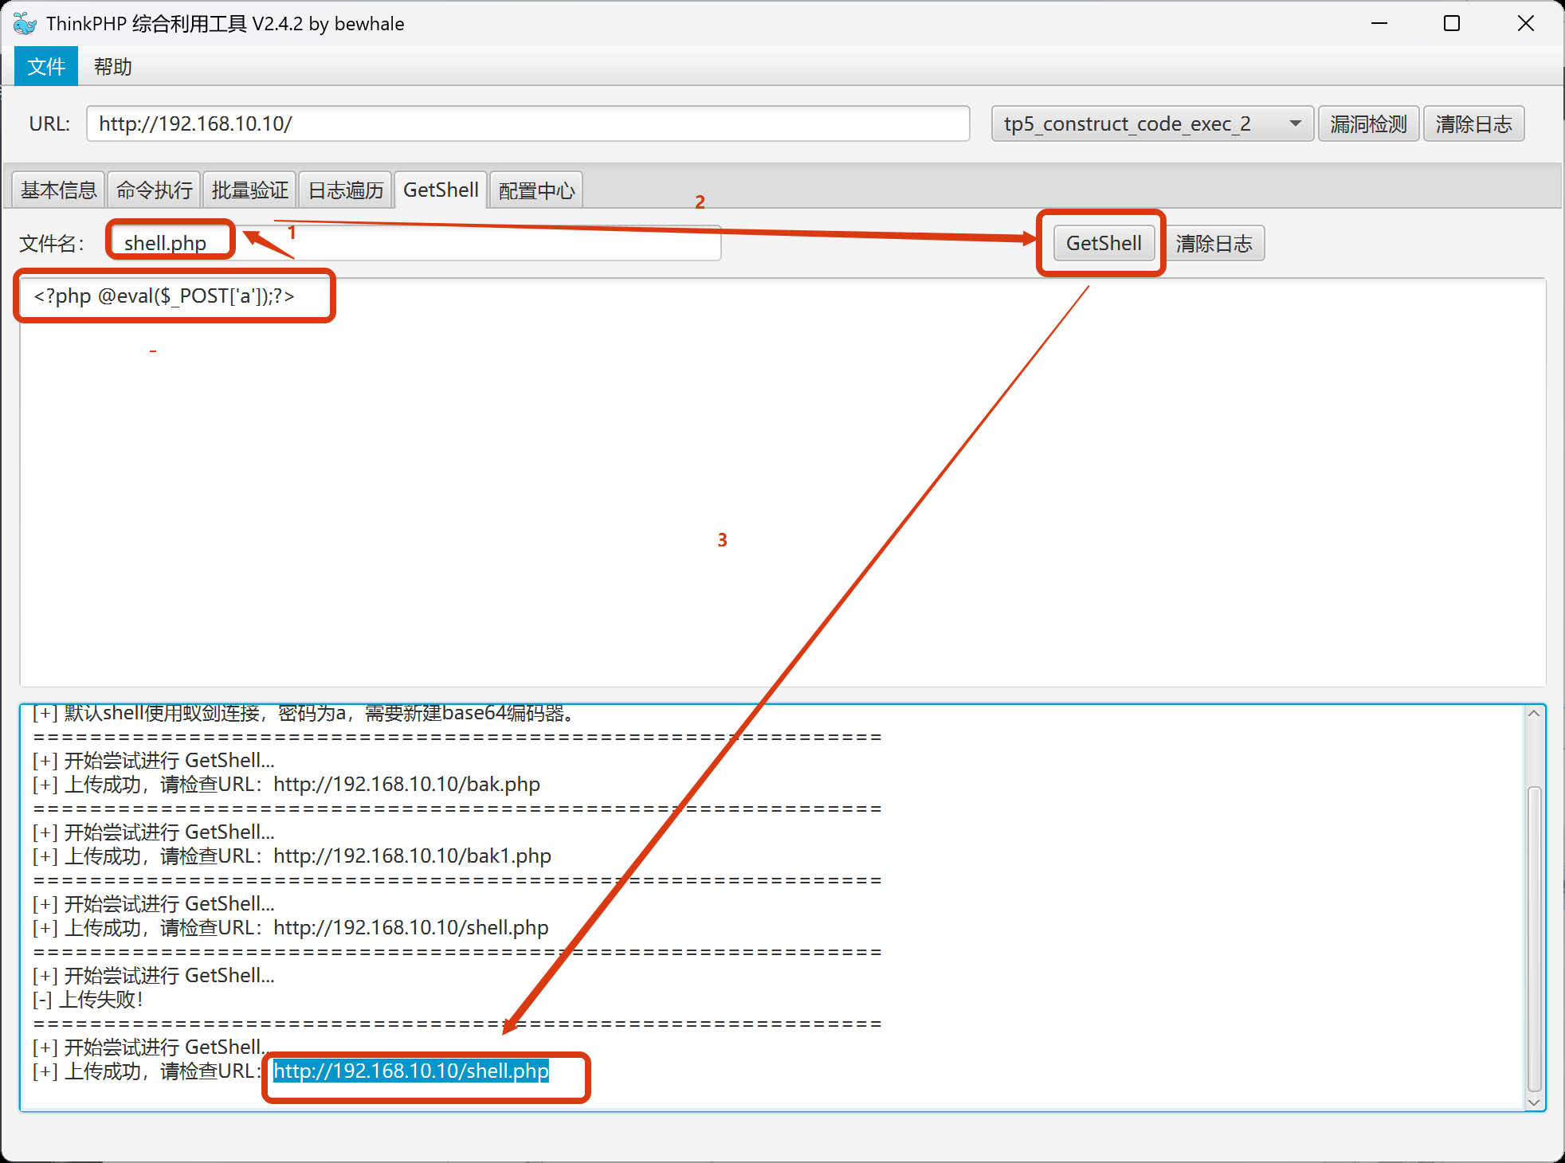The image size is (1565, 1163).
Task: Select the 日志遍历 tab
Action: coord(345,190)
